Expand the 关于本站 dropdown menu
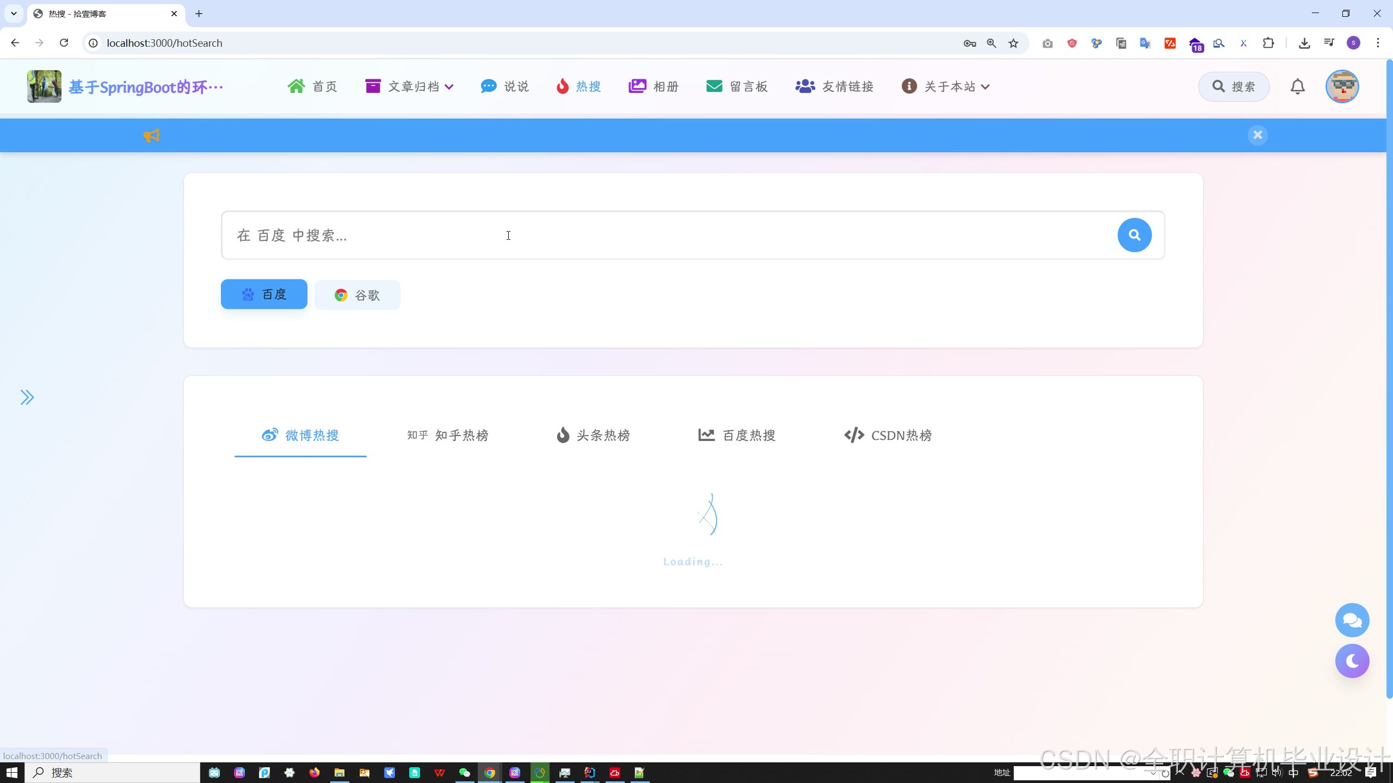This screenshot has height=783, width=1393. tap(946, 86)
